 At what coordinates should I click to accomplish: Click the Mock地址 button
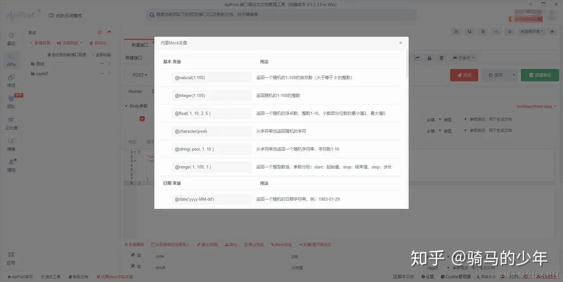coord(281,245)
